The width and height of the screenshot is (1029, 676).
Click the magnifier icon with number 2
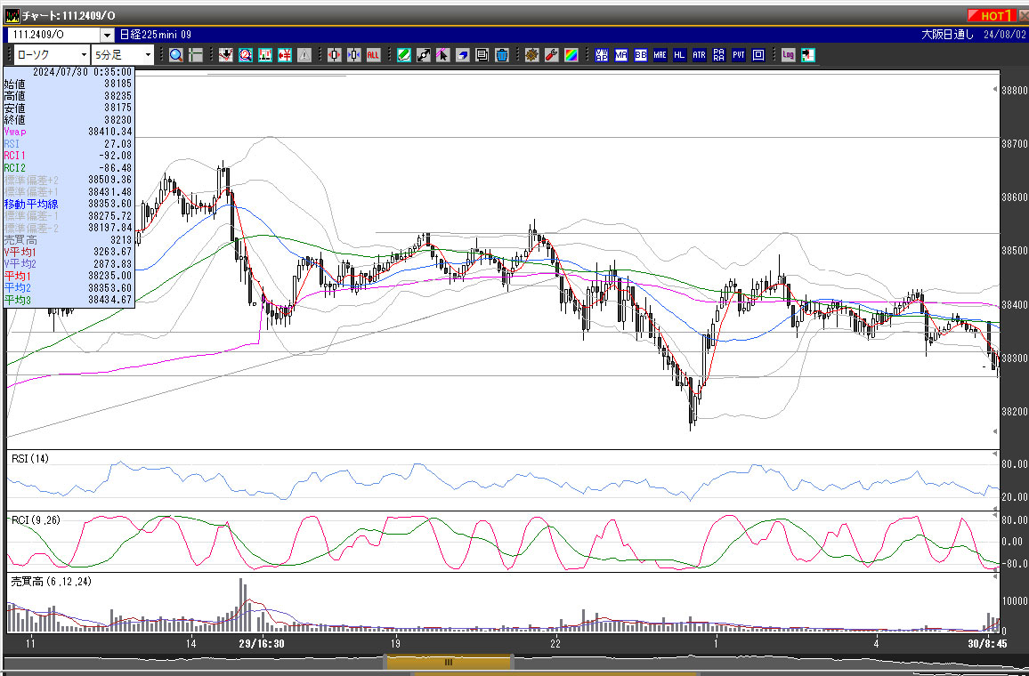click(x=246, y=55)
